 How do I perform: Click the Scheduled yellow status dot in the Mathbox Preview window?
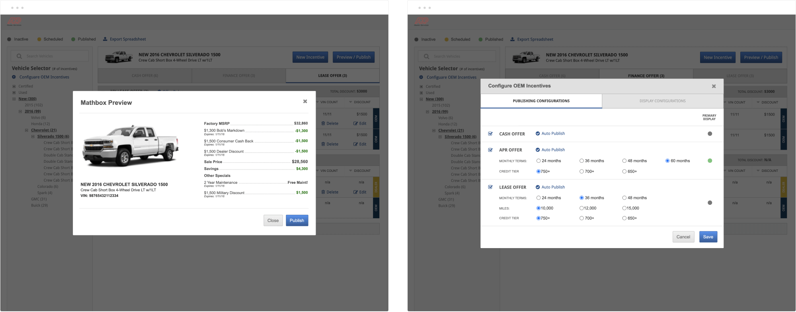pyautogui.click(x=39, y=39)
